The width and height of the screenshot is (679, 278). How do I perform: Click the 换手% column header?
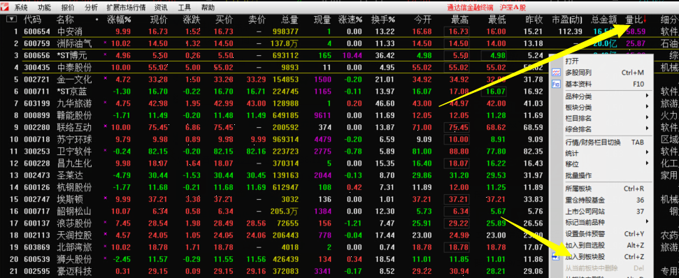(383, 20)
